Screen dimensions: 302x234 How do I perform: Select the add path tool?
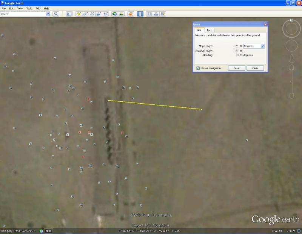point(92,14)
